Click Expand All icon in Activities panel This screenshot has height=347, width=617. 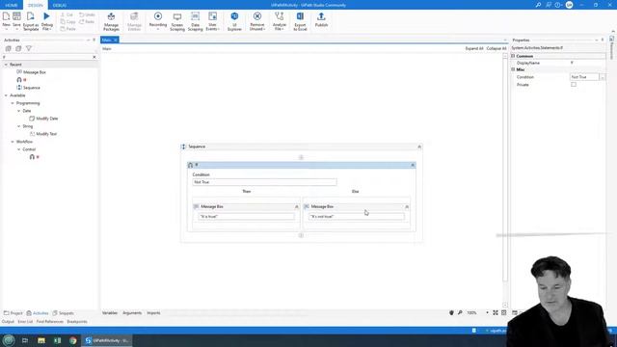(9, 48)
